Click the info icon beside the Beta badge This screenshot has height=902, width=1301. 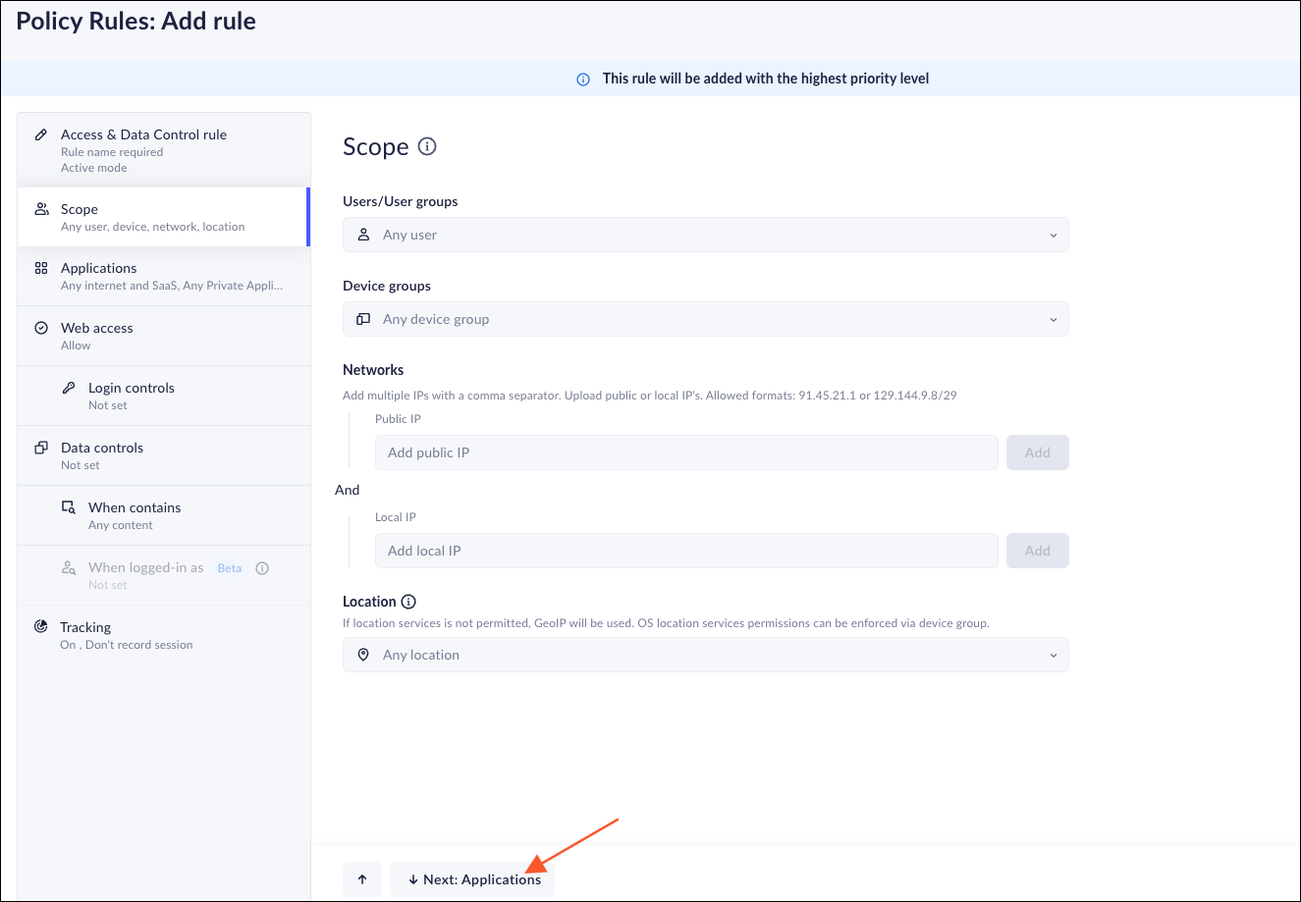(x=262, y=568)
